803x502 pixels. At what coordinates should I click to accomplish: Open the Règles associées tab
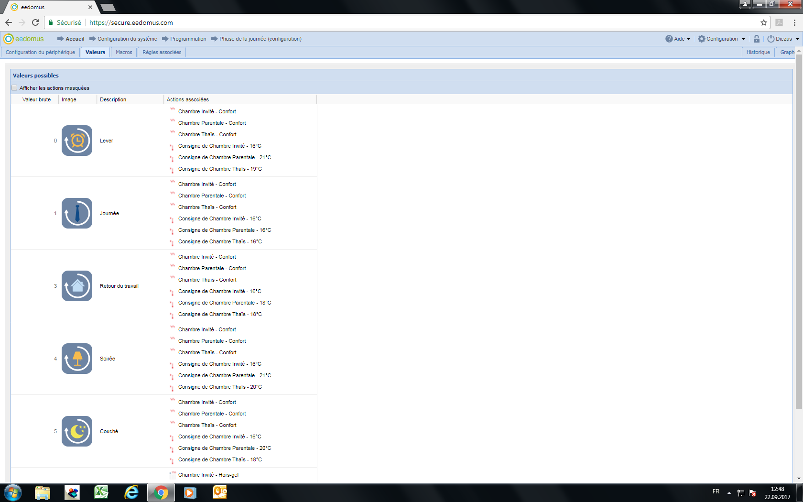pos(162,52)
